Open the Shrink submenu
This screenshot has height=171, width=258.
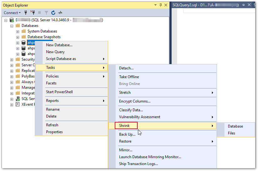point(162,126)
